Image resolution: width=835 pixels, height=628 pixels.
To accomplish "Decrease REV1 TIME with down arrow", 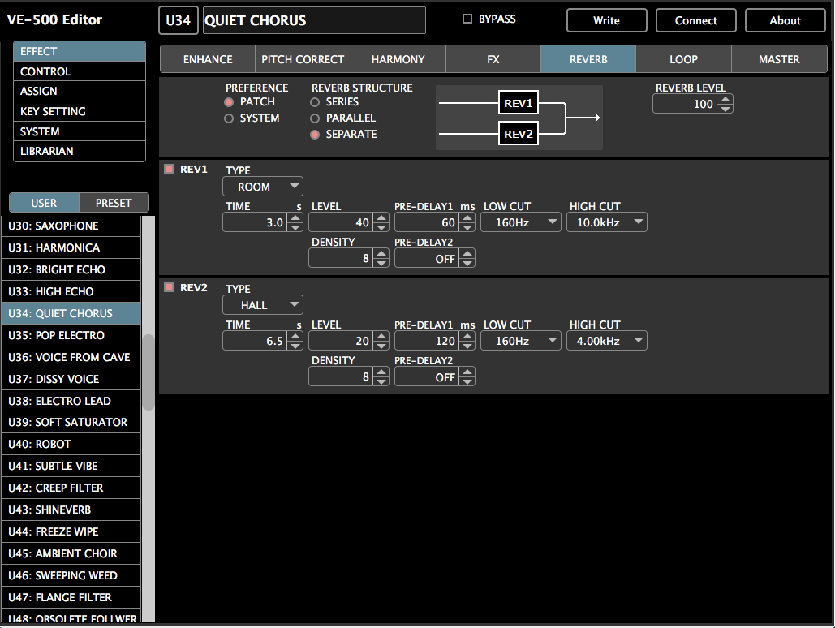I will pyautogui.click(x=295, y=227).
